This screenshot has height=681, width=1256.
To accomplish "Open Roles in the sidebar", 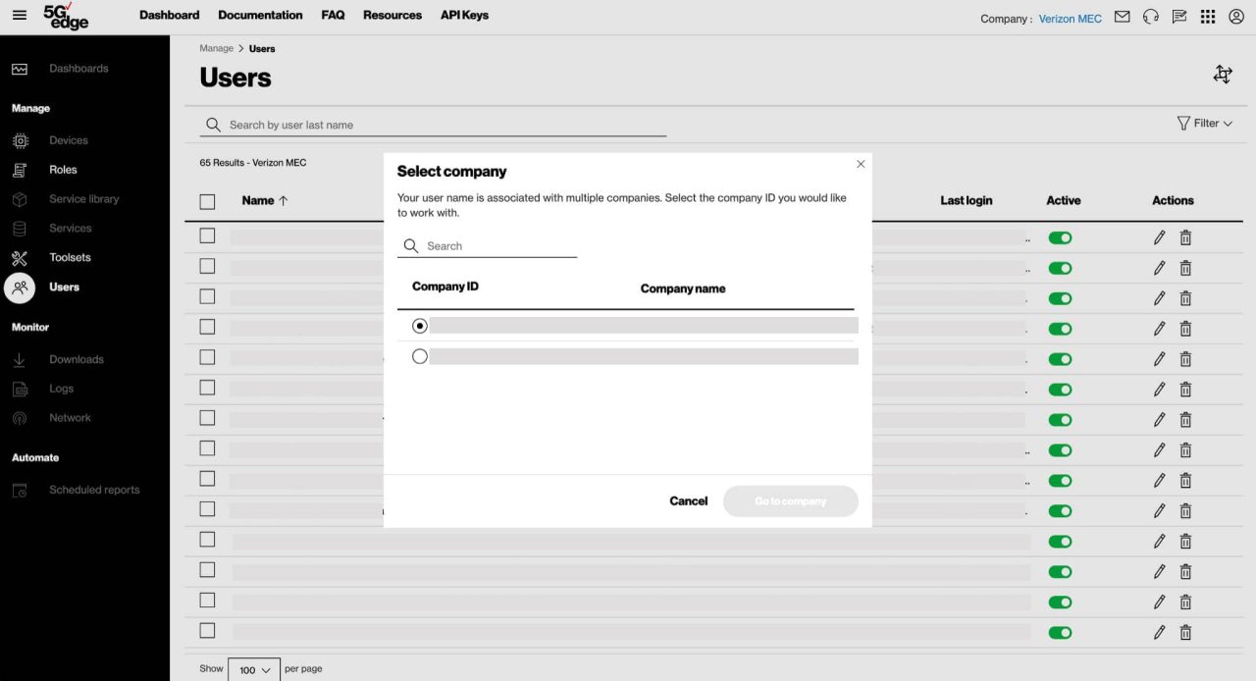I will [x=63, y=170].
